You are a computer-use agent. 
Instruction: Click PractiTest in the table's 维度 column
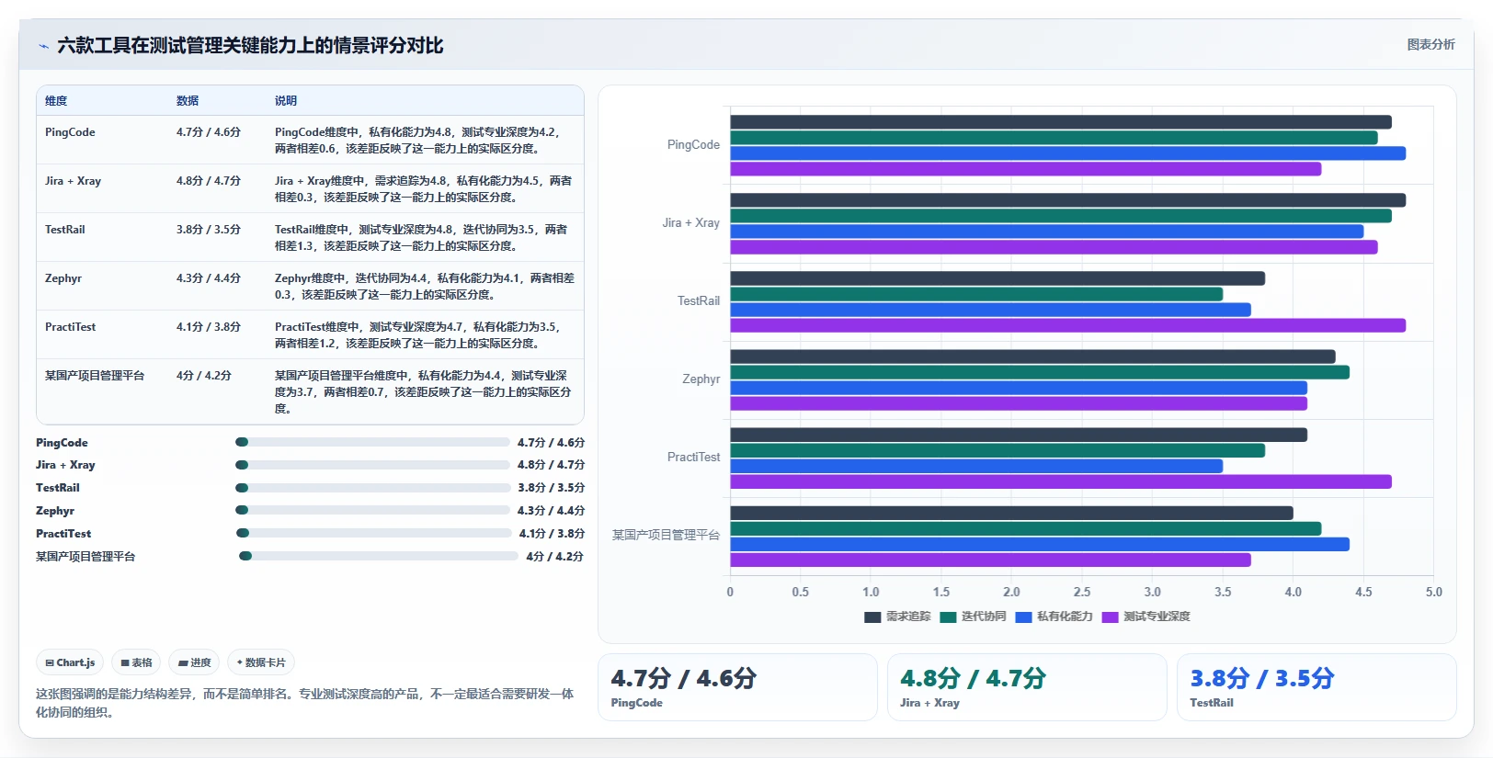pyautogui.click(x=70, y=327)
